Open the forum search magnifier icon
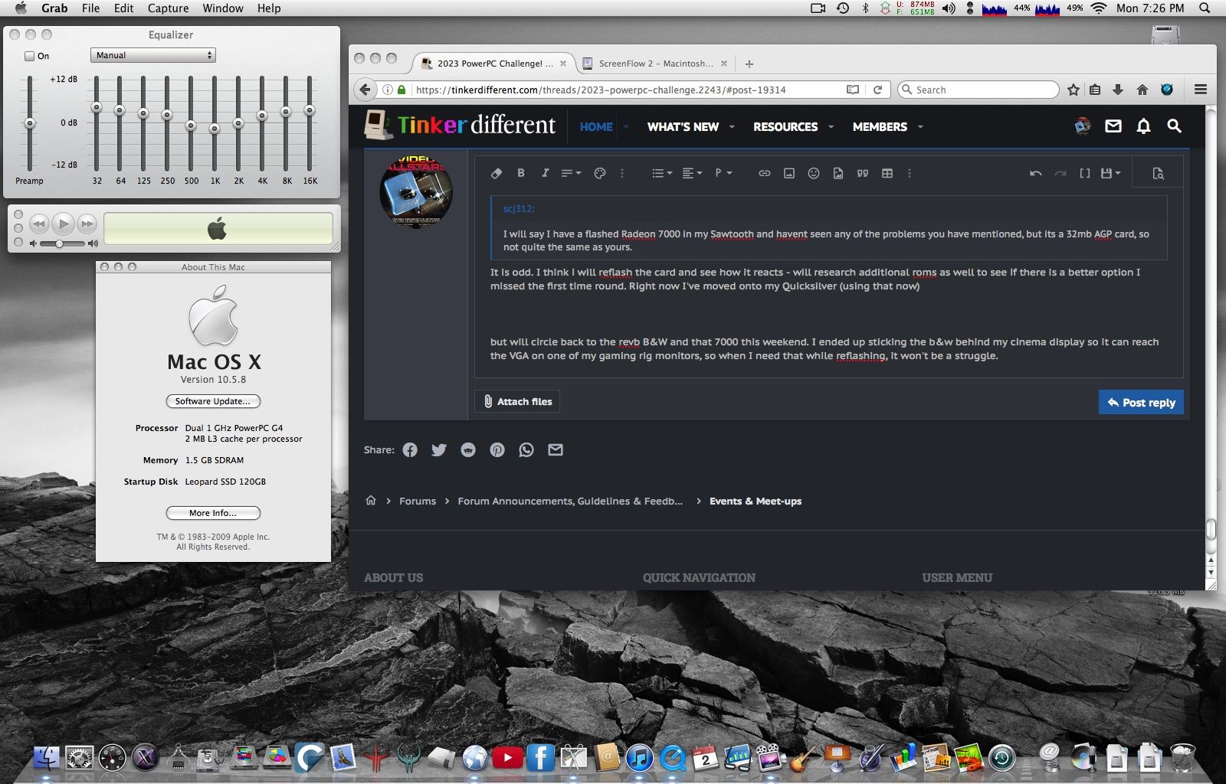Image resolution: width=1226 pixels, height=784 pixels. (1174, 126)
